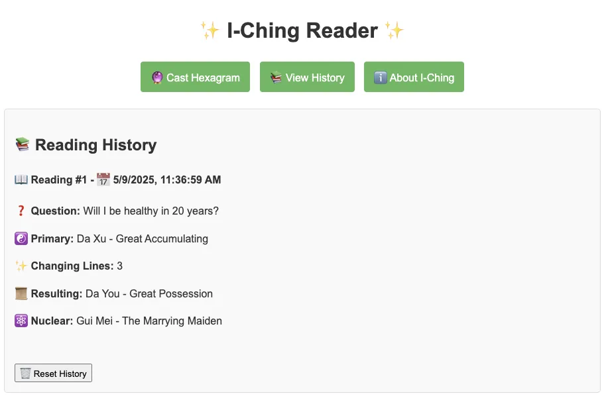Click the scroll icon beside Resulting
The image size is (610, 408).
click(21, 294)
